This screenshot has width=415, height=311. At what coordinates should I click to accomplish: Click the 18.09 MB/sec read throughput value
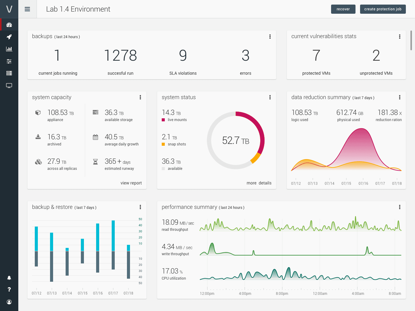178,222
